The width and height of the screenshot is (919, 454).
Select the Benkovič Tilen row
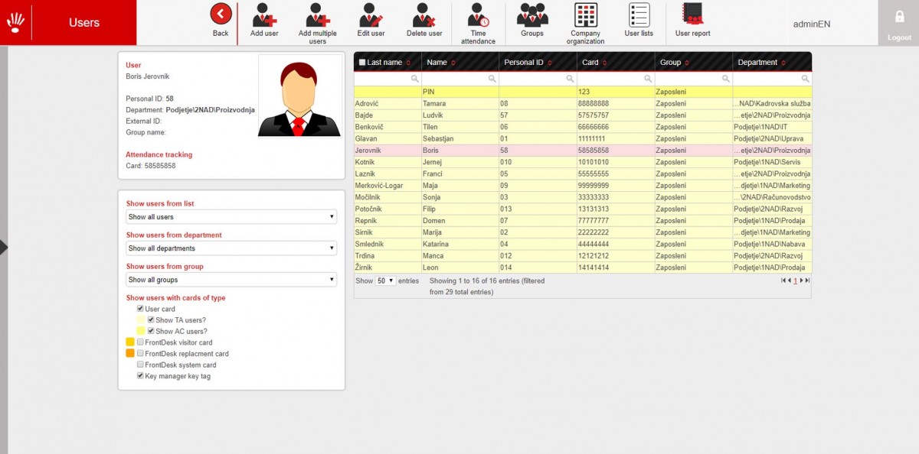(583, 127)
